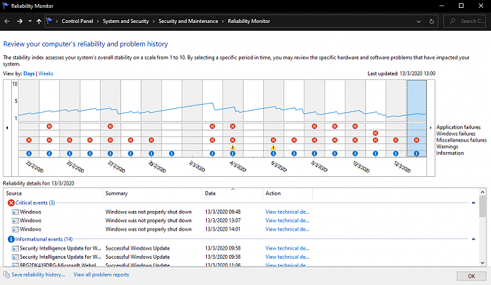
Task: Select miscellaneous failure icon on 6/3/2020
Action: (x=274, y=140)
